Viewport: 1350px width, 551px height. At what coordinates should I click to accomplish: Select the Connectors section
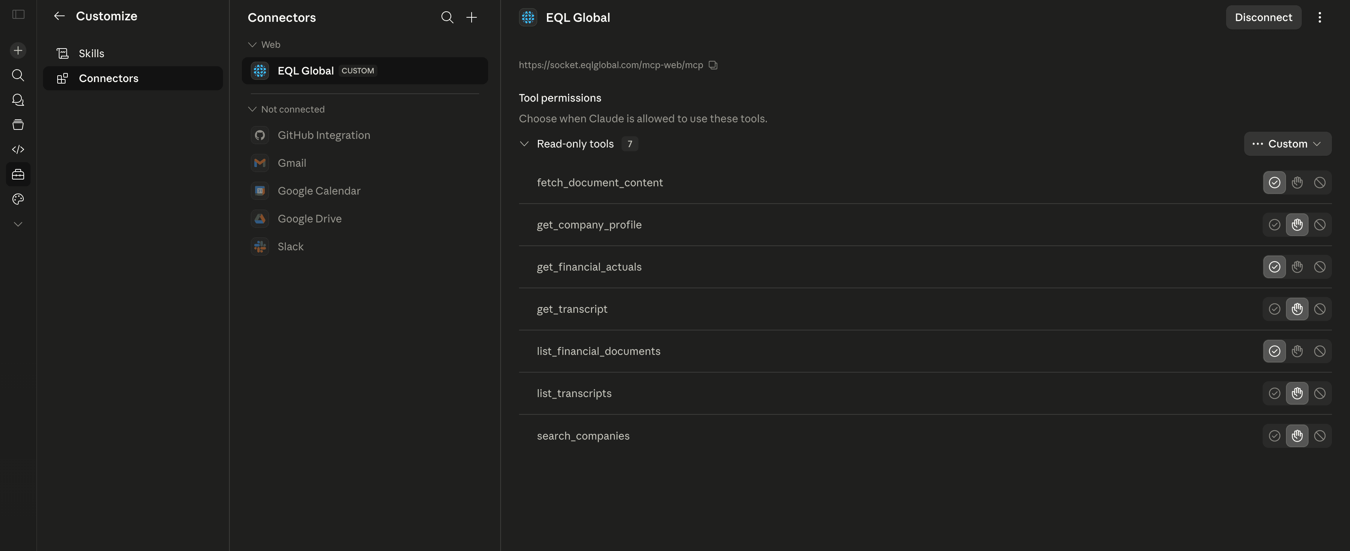[x=133, y=78]
